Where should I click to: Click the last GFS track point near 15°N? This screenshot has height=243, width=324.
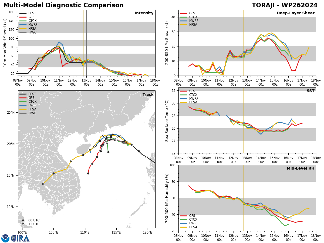88,173
